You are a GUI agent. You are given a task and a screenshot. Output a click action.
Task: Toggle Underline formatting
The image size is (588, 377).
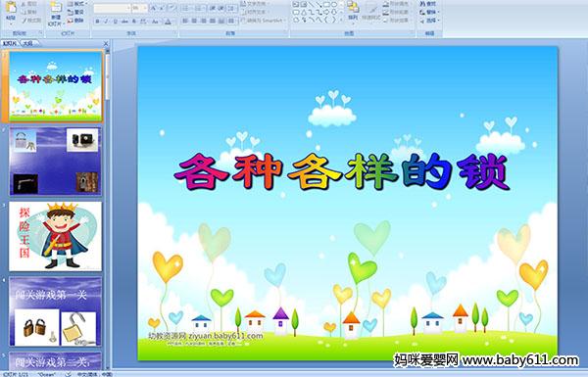pos(115,22)
